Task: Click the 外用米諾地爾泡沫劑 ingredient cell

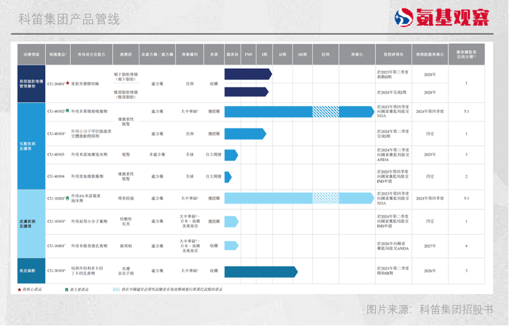Action: pos(89,154)
